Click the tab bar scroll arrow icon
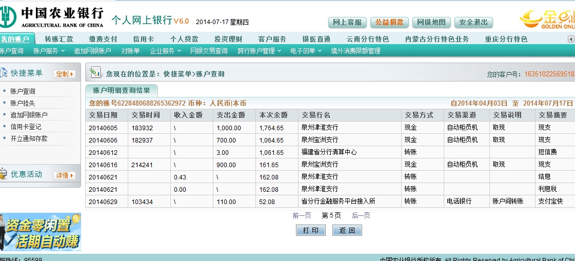575x261 pixels. pos(571,39)
